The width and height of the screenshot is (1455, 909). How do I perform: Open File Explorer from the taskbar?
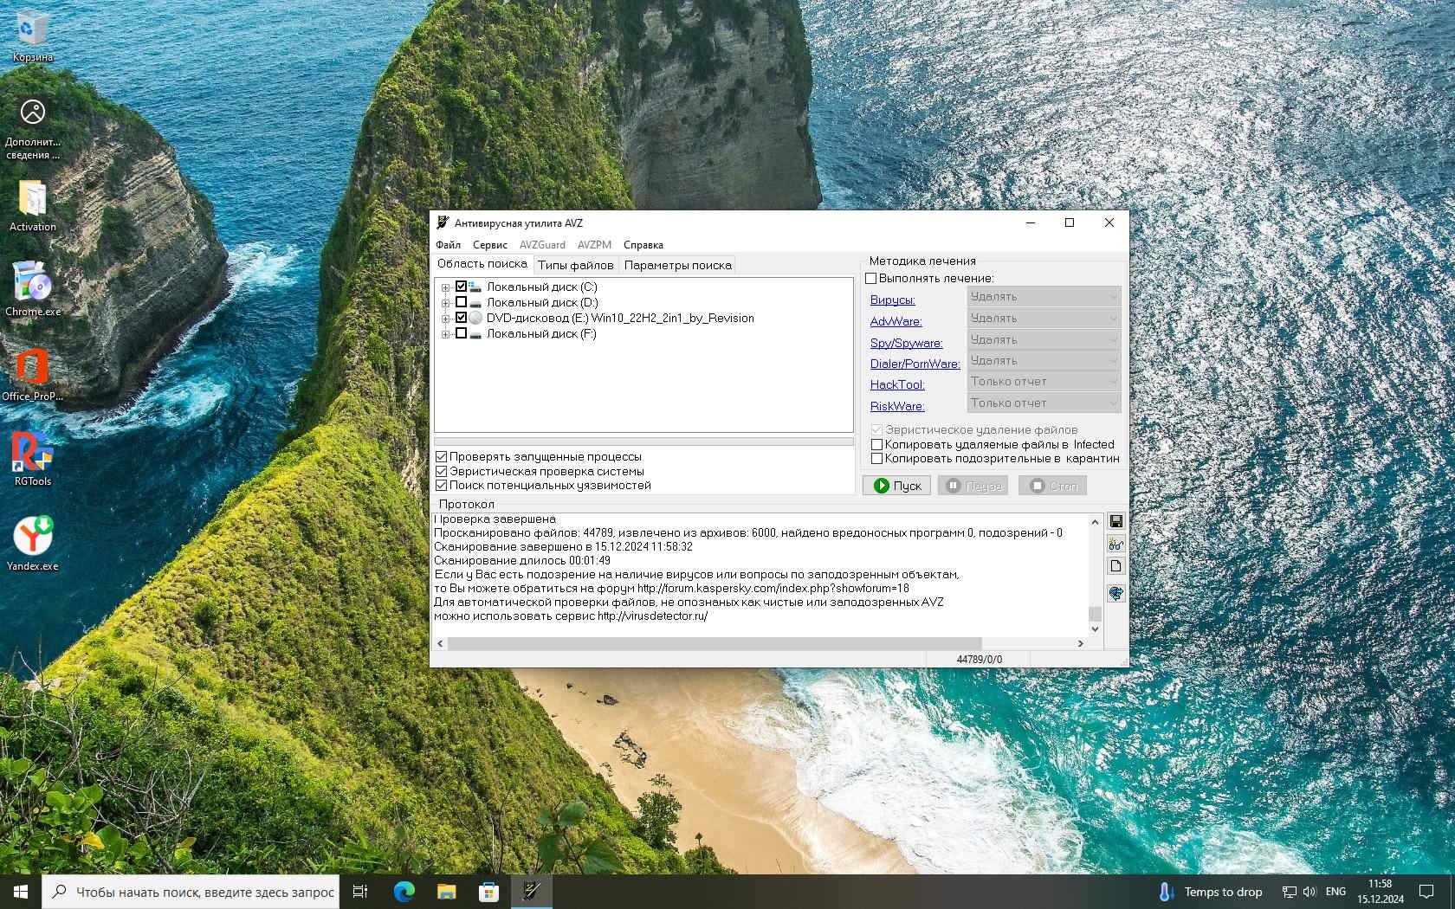[446, 892]
